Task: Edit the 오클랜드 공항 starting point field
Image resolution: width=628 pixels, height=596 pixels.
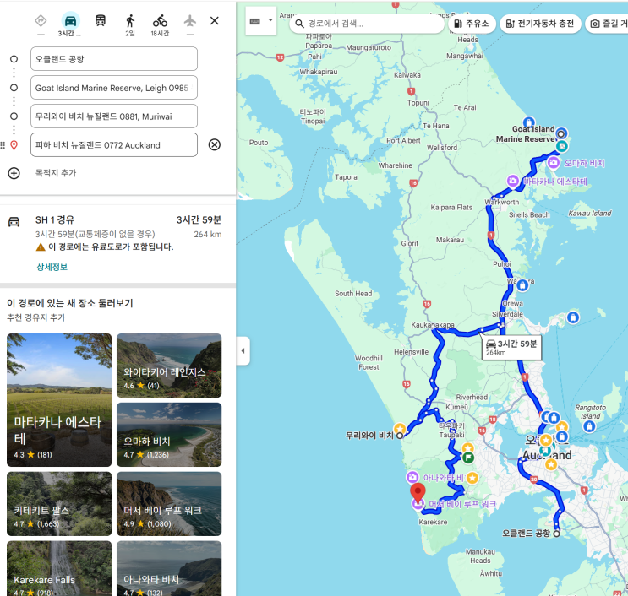Action: click(114, 59)
